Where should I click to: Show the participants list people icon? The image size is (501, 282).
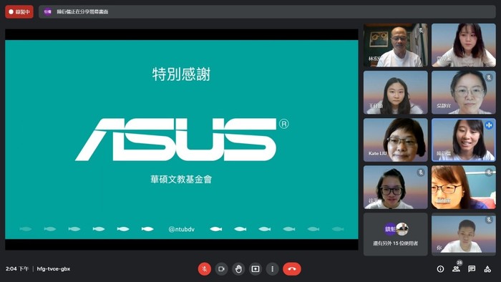click(457, 269)
